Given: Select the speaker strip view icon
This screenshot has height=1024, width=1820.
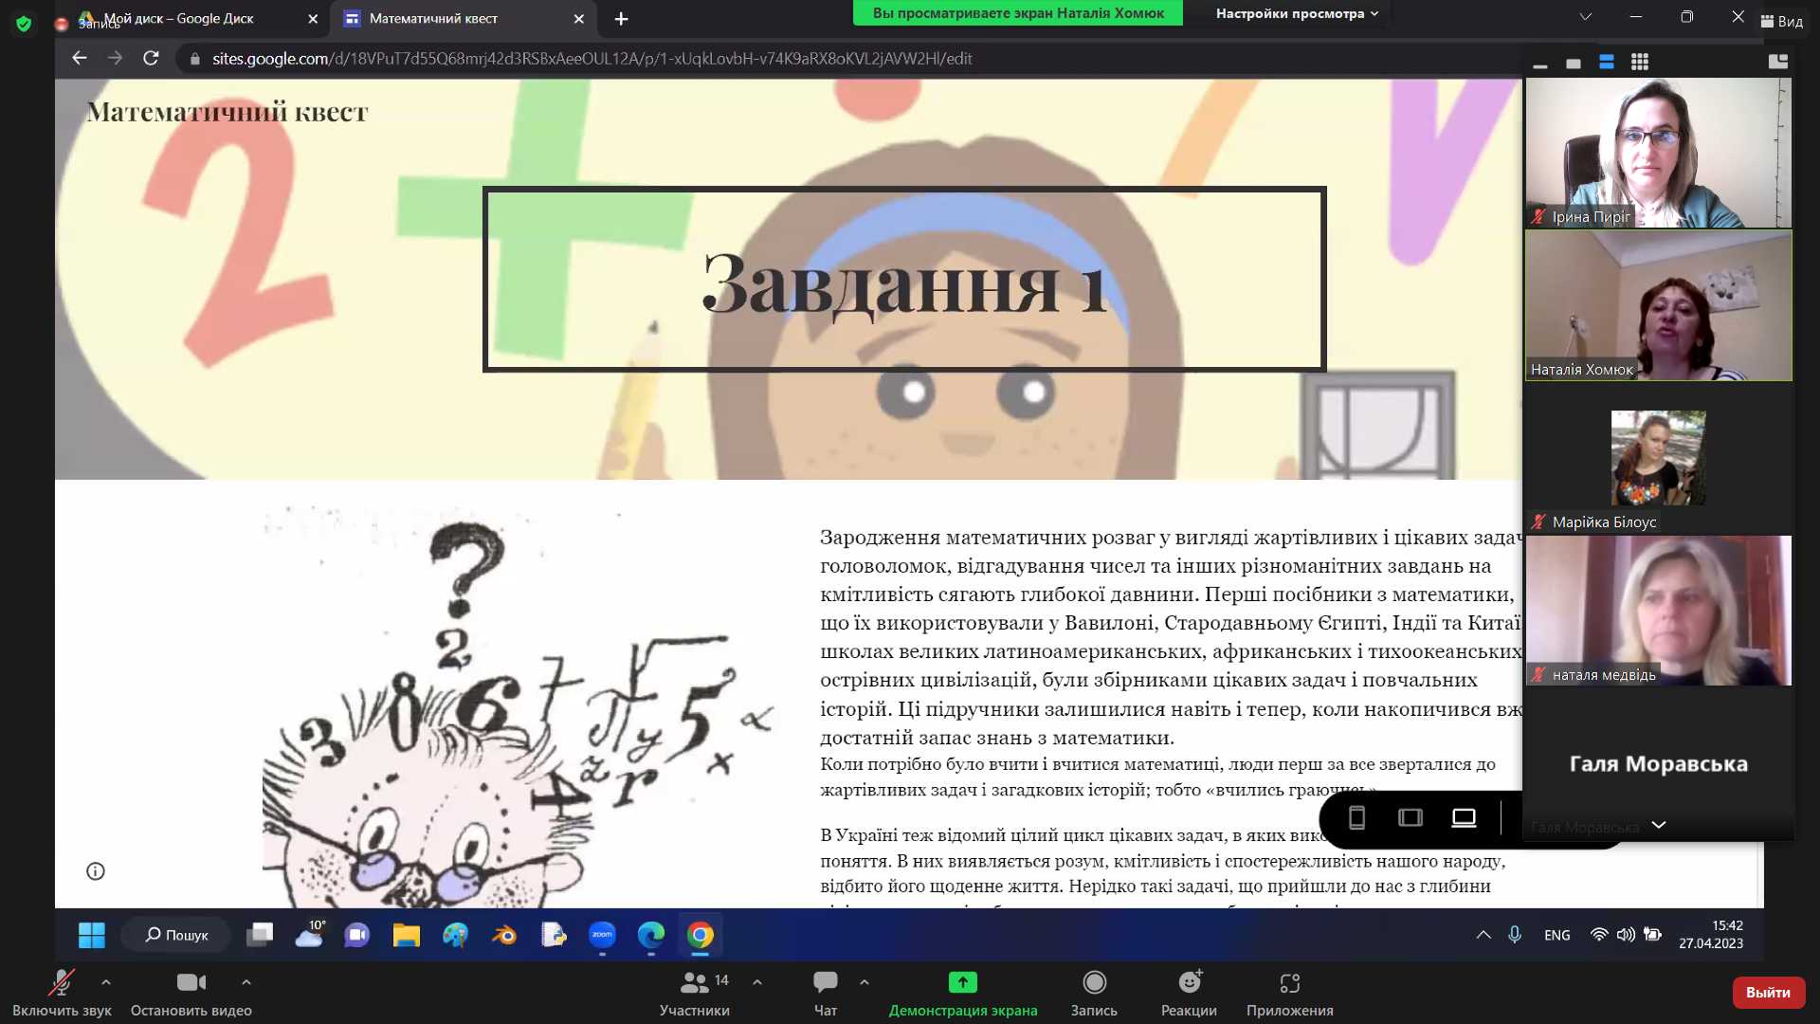Looking at the screenshot, I should pyautogui.click(x=1606, y=62).
